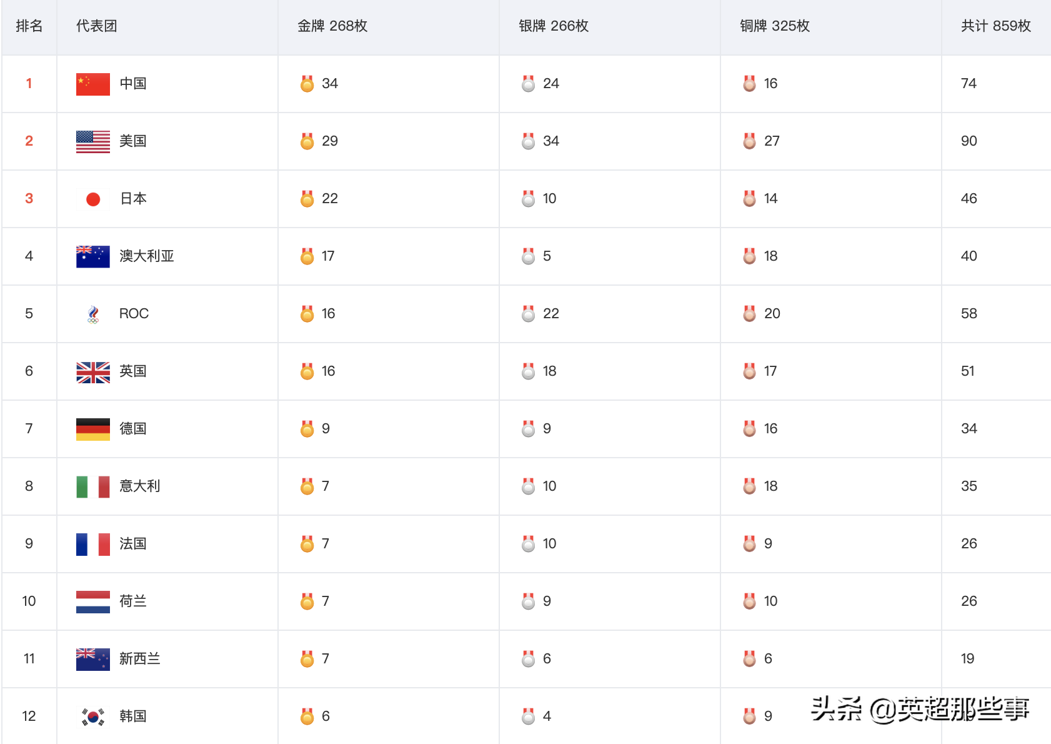Click the USA silver medal icon
This screenshot has height=744, width=1051.
528,141
